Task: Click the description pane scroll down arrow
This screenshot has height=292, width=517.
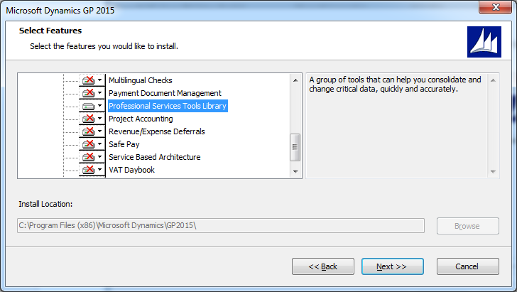Action: tap(493, 171)
